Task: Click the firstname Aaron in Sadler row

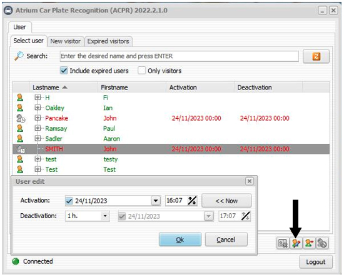Action: (112, 139)
